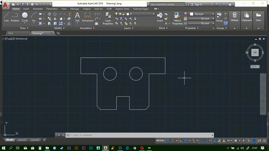Toggle Clean Screen mode
Image resolution: width=269 pixels, height=151 pixels.
pyautogui.click(x=260, y=141)
